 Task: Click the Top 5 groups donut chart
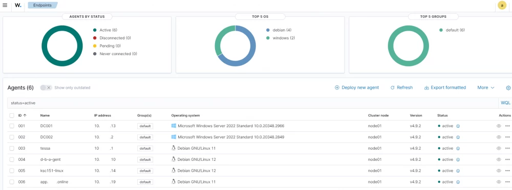click(x=408, y=46)
